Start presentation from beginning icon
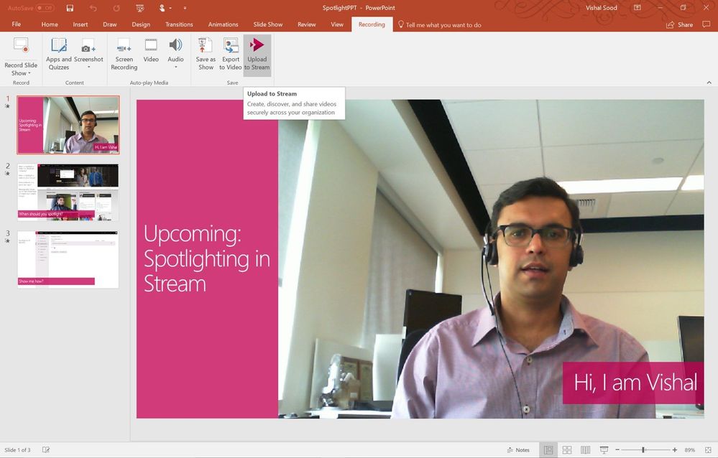The width and height of the screenshot is (718, 458). tap(140, 8)
